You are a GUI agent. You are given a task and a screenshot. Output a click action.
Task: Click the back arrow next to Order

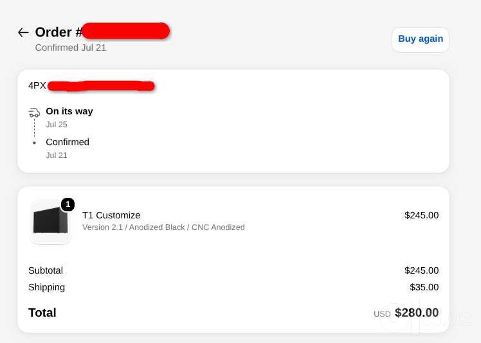[x=23, y=32]
